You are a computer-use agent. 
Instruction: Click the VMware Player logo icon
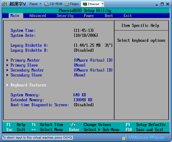124,138
